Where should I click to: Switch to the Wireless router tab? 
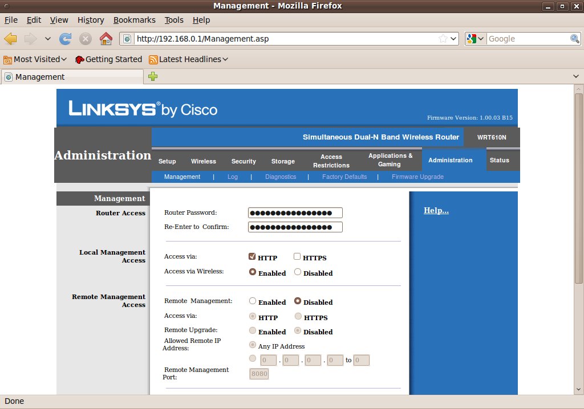pos(203,161)
